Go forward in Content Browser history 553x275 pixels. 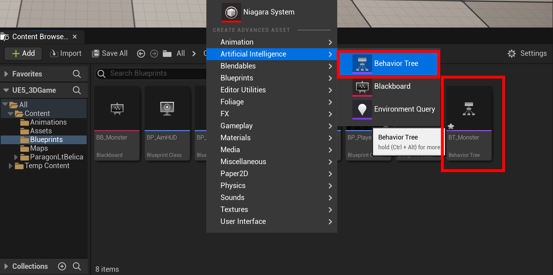click(154, 54)
